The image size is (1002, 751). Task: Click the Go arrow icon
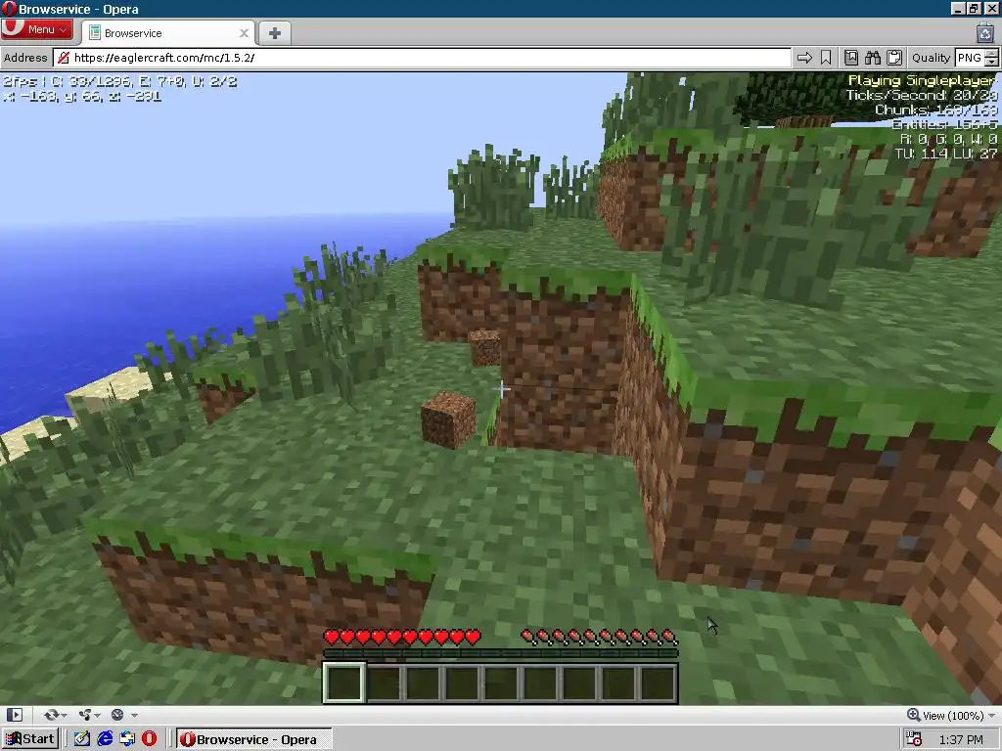coord(804,58)
